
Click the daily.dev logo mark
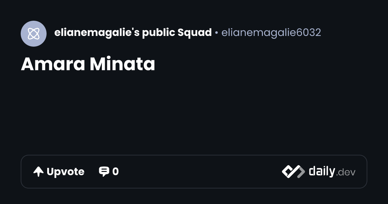pyautogui.click(x=293, y=172)
